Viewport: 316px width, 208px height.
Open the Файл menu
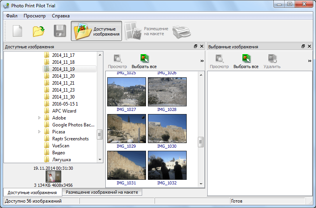12,16
